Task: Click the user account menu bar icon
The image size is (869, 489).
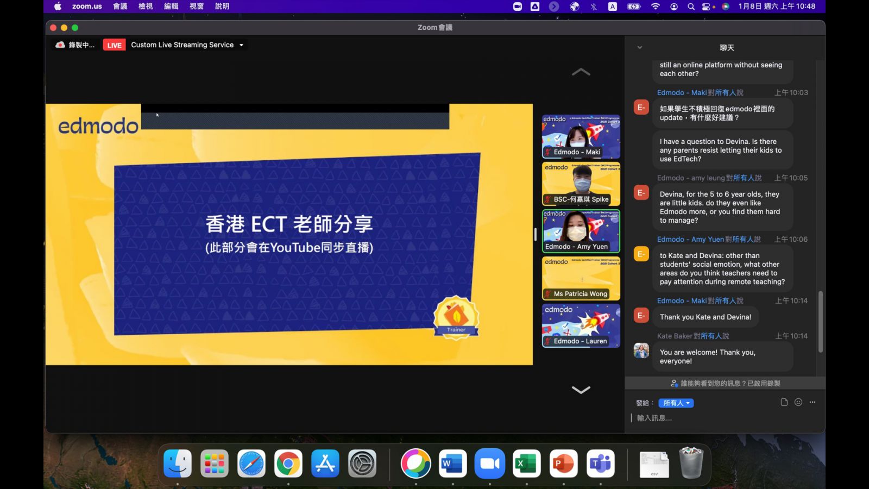Action: click(674, 7)
